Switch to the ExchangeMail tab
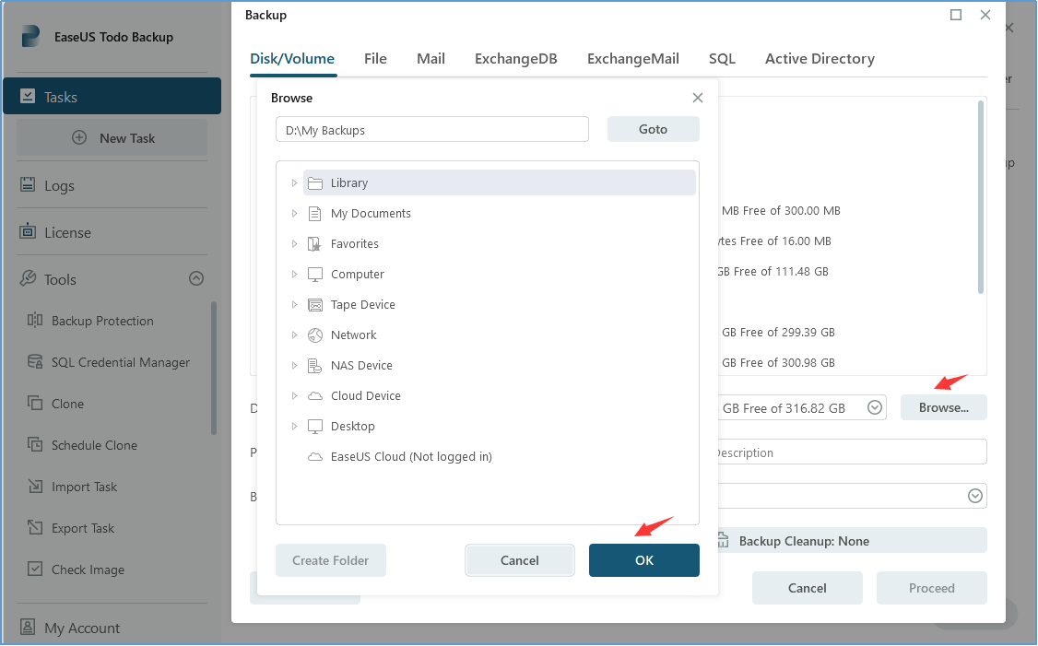 (x=633, y=59)
